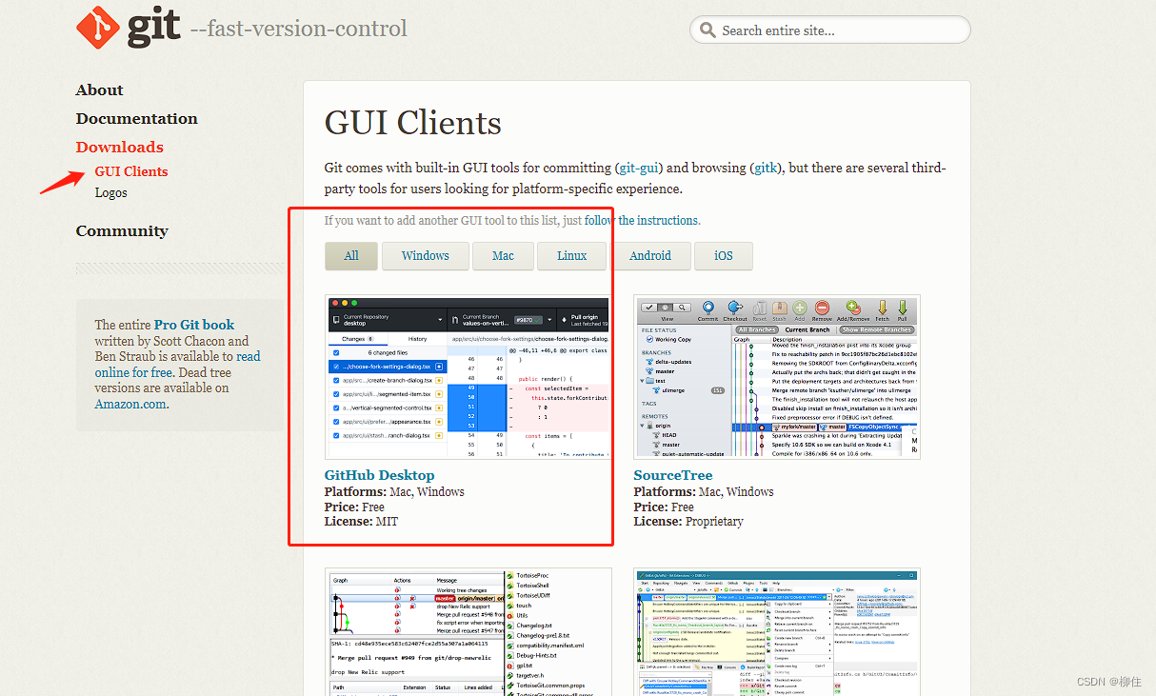Filter GUI clients by Android
This screenshot has width=1156, height=696.
pyautogui.click(x=650, y=255)
